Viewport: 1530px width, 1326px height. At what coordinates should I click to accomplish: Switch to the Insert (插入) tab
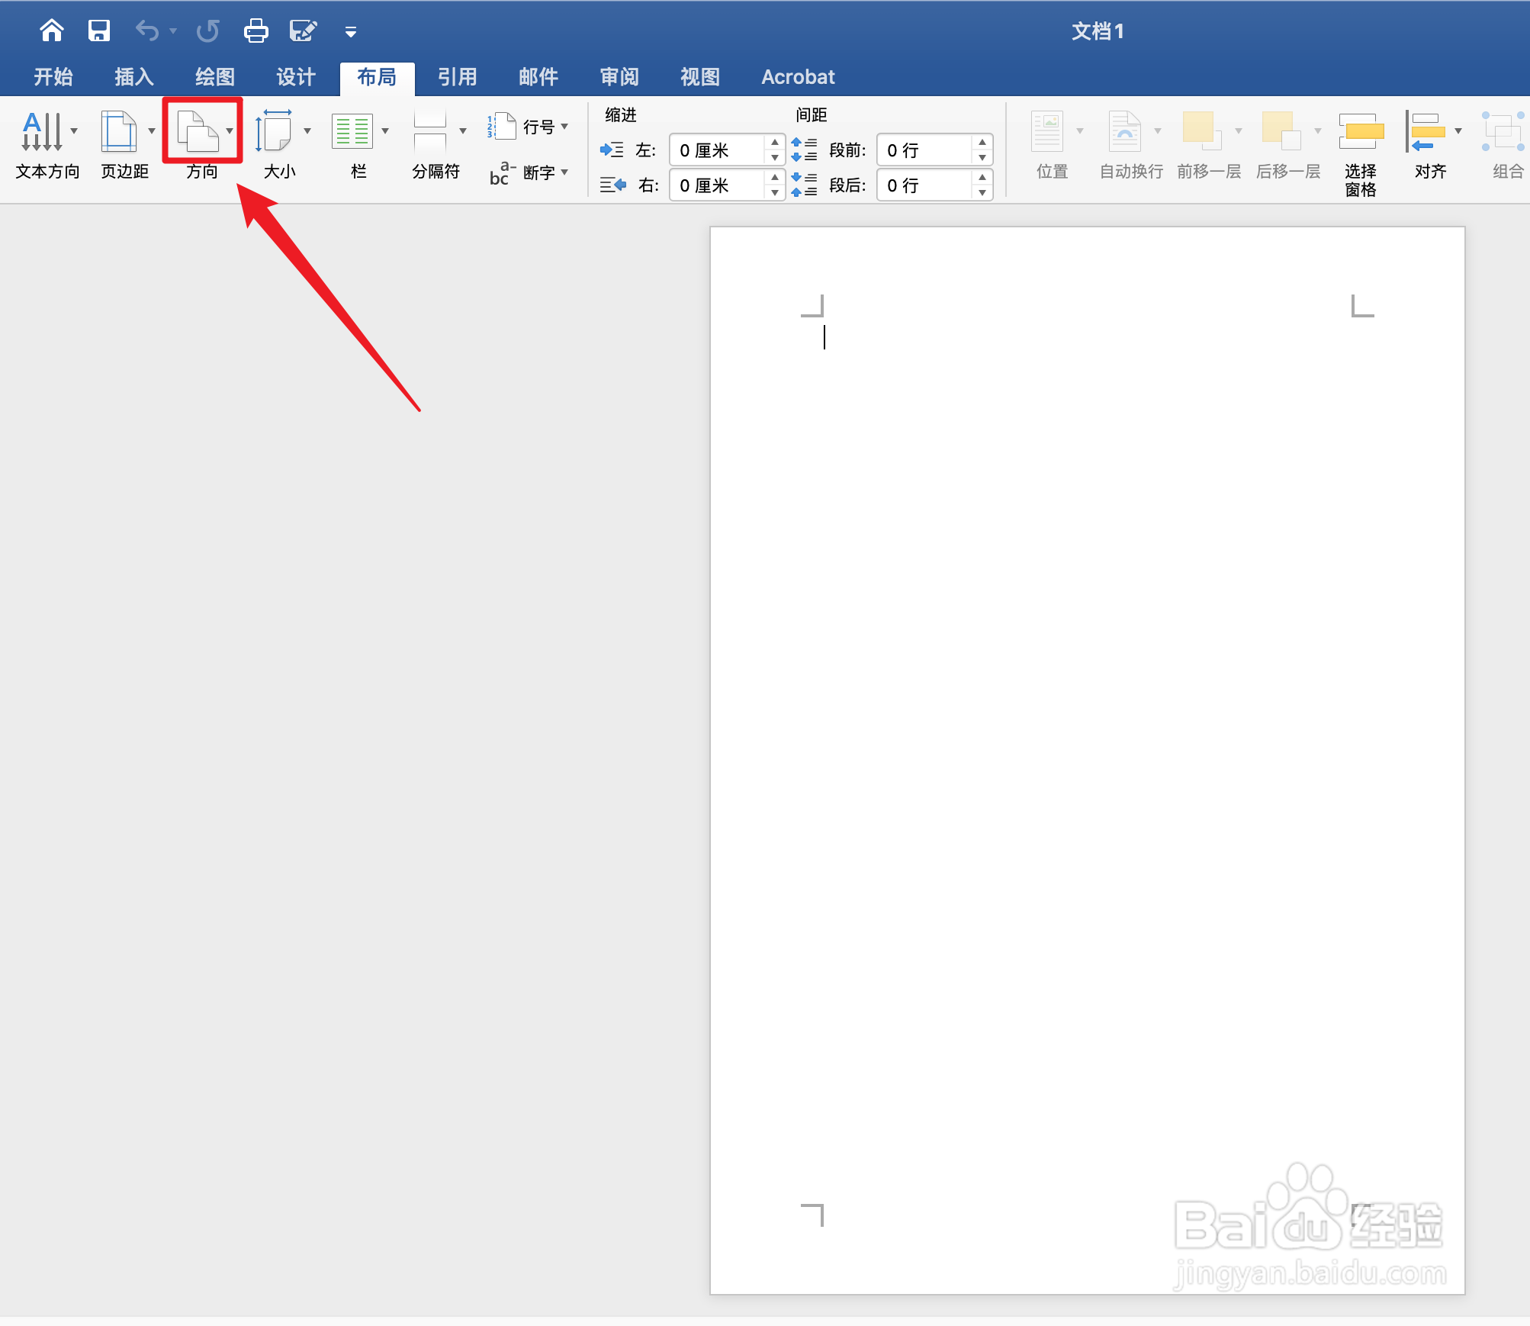[134, 77]
